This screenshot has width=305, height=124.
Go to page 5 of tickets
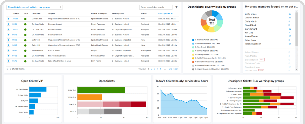coord(161,69)
